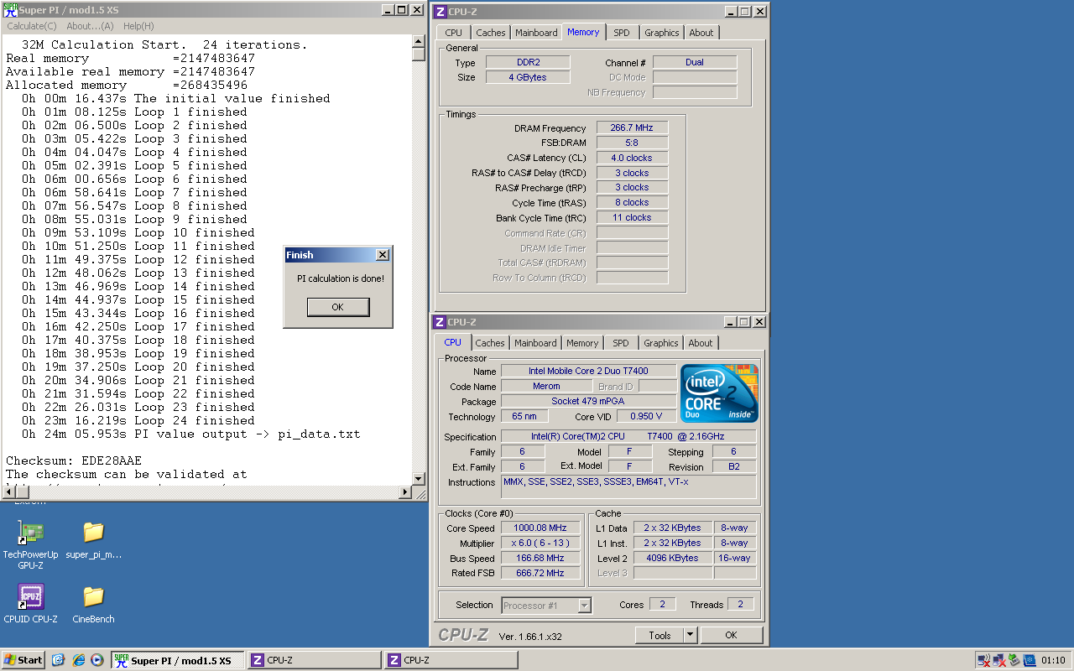Open About tab in lower CPU-Z window
This screenshot has height=671, width=1074.
tap(701, 343)
